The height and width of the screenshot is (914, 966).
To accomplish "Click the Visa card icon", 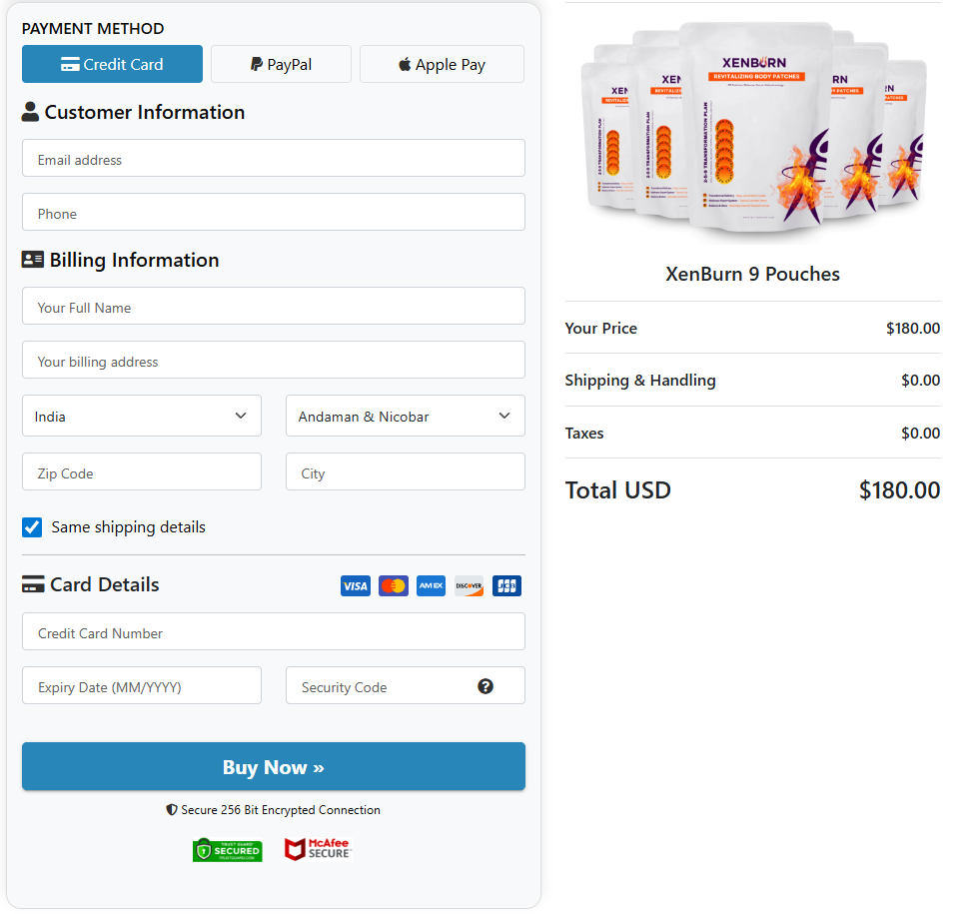I will (x=355, y=585).
